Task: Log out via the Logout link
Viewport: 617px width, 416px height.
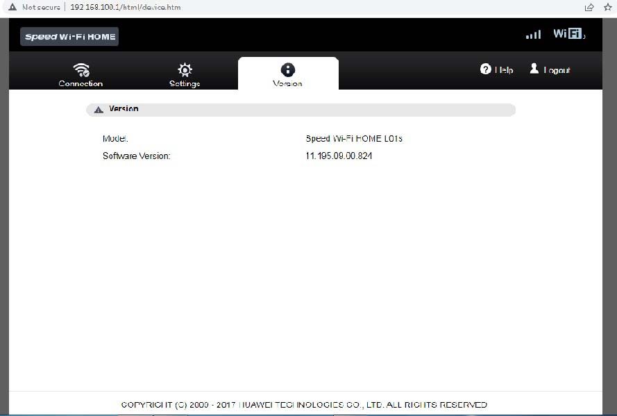Action: (557, 70)
